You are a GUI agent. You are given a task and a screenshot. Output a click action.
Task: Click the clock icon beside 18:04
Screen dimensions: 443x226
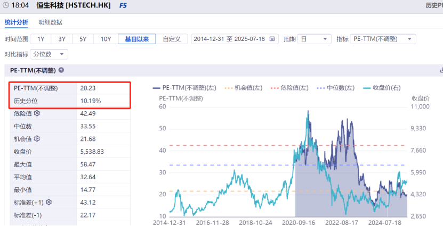point(6,5)
